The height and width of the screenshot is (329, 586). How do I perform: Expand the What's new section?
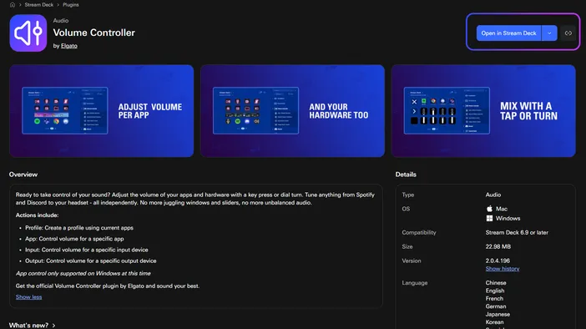coord(33,326)
